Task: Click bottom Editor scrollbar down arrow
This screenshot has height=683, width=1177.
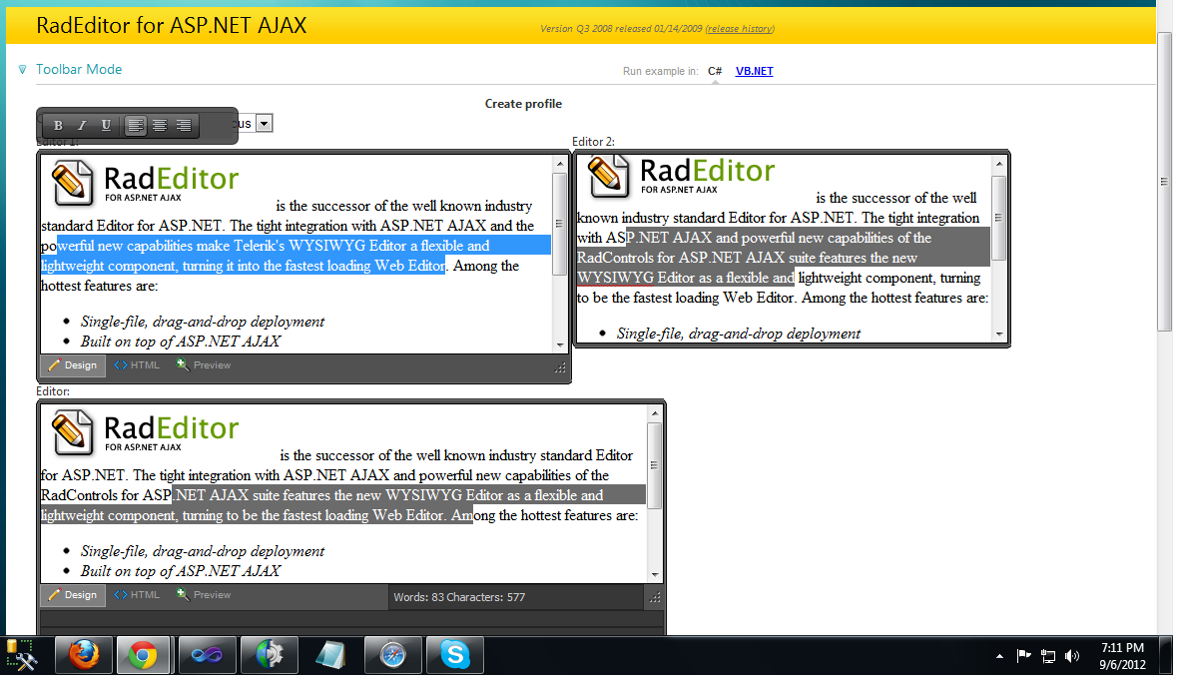Action: pyautogui.click(x=655, y=575)
